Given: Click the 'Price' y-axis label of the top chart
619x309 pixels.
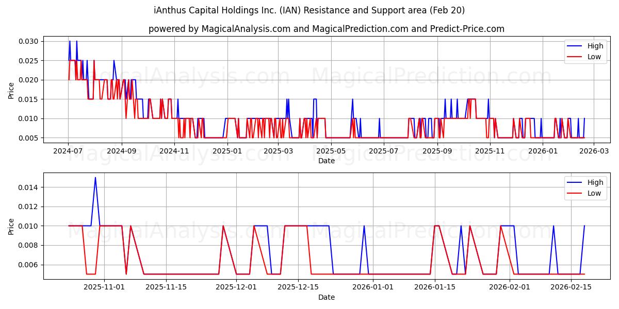Looking at the screenshot, I should click(x=11, y=90).
